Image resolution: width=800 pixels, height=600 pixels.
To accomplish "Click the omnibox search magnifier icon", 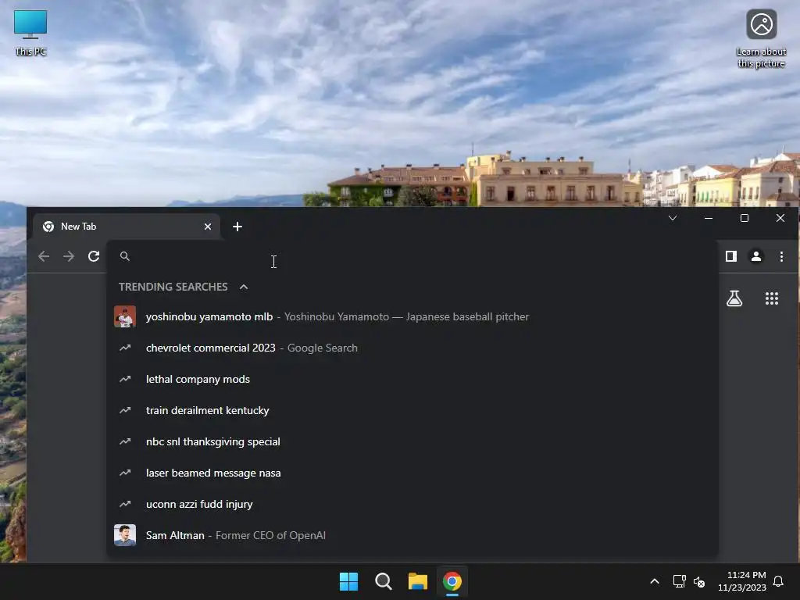I will coord(124,256).
